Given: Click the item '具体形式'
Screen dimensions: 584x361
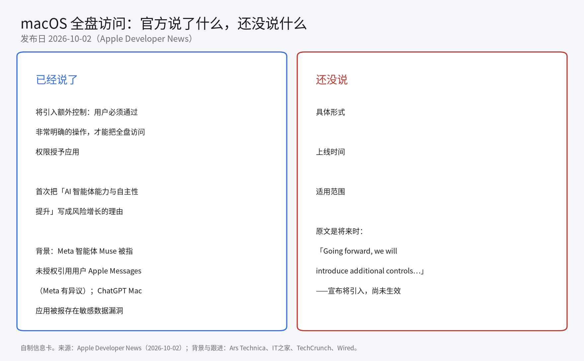Looking at the screenshot, I should click(x=330, y=112).
